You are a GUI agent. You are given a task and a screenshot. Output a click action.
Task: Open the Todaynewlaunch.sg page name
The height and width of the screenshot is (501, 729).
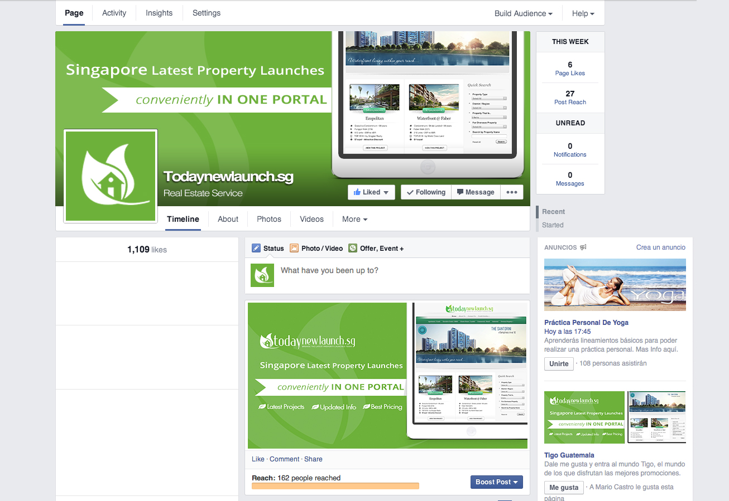coord(228,177)
